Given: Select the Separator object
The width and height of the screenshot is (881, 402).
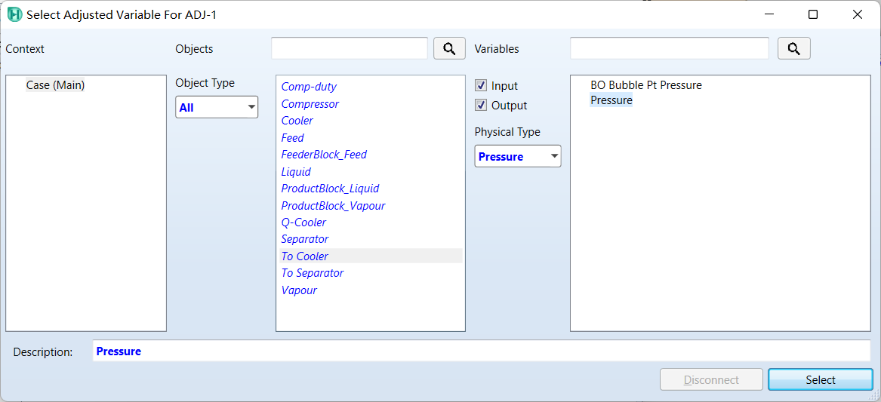Looking at the screenshot, I should 304,239.
